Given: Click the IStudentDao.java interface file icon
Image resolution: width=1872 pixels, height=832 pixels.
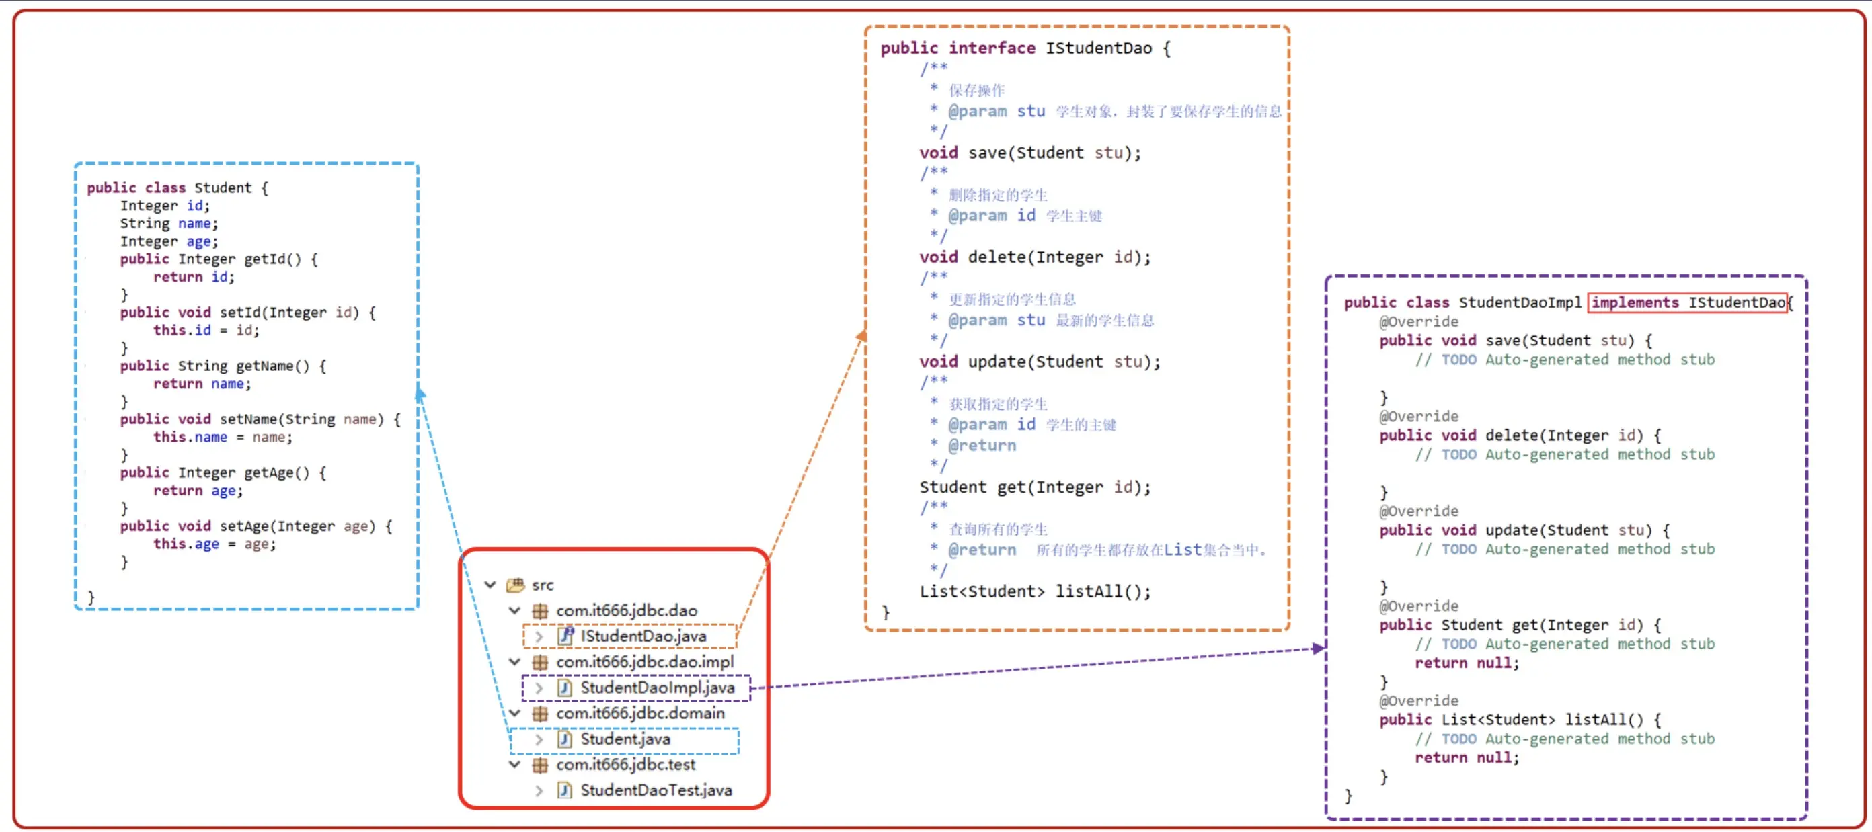Looking at the screenshot, I should pos(565,636).
